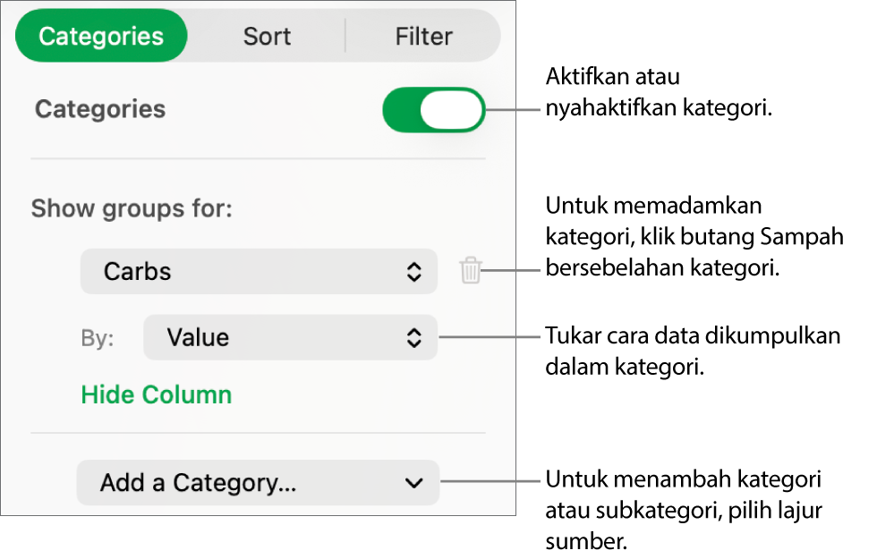This screenshot has height=559, width=894.
Task: Delete the Carbs category with trash icon
Action: [x=471, y=271]
